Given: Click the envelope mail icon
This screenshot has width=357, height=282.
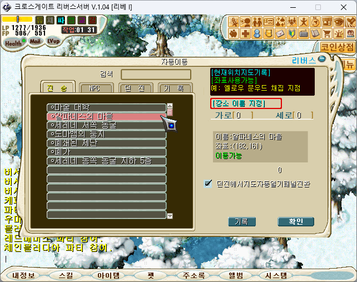Looking at the screenshot, I should pos(280,34).
